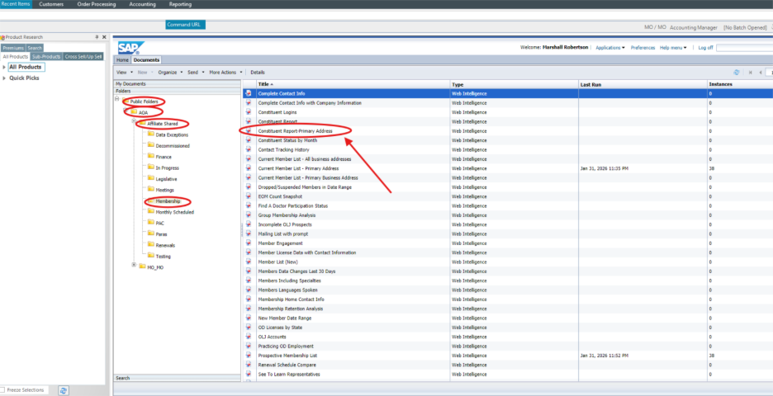Viewport: 773px width, 396px height.
Task: Open the More Actions dropdown
Action: click(x=226, y=73)
